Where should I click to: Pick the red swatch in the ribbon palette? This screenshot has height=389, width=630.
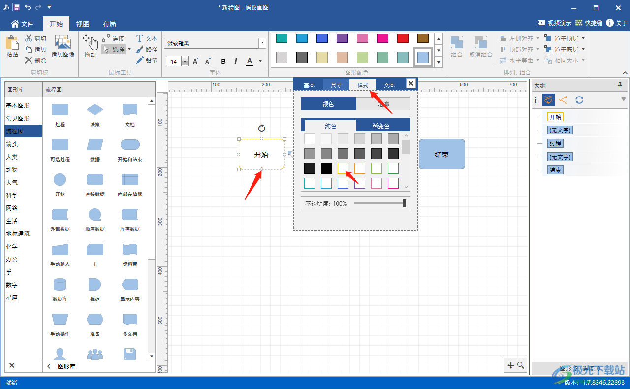(403, 38)
